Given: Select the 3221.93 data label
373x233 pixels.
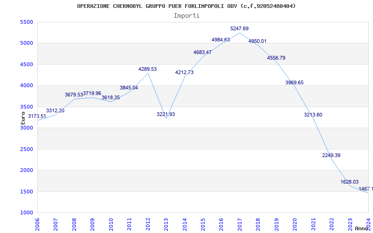Looking at the screenshot, I should coord(166,114).
